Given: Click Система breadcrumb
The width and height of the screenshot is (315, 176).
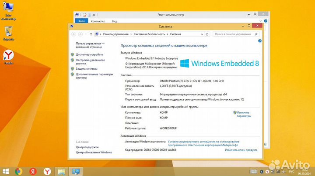Looking at the screenshot, I should [x=175, y=34].
